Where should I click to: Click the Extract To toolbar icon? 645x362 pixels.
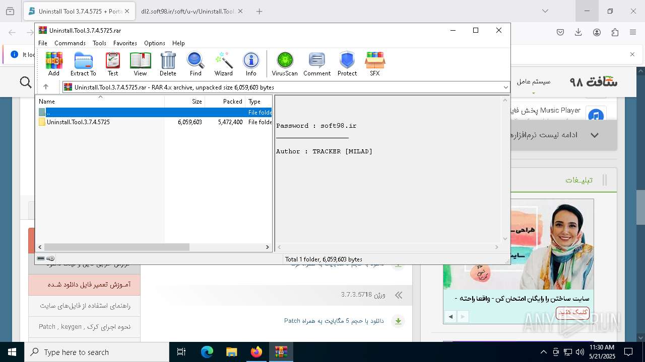[83, 64]
